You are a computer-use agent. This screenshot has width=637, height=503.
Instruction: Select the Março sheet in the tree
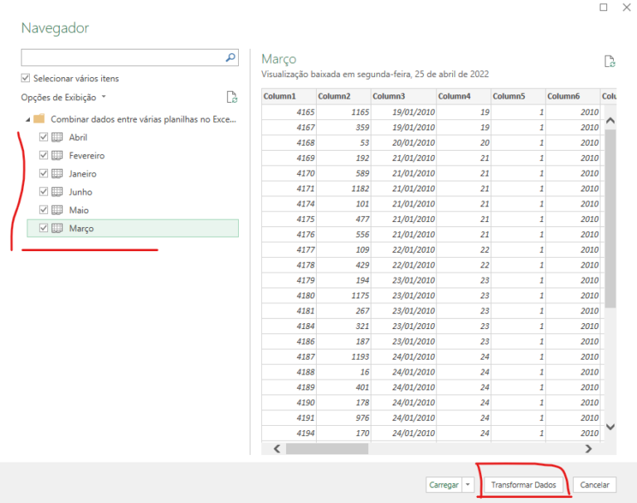click(81, 228)
